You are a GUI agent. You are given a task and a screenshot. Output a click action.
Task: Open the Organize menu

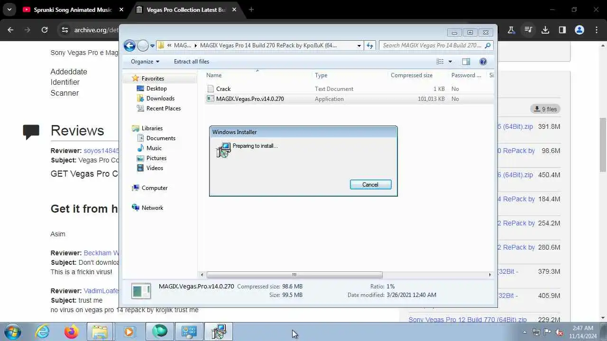tap(145, 62)
